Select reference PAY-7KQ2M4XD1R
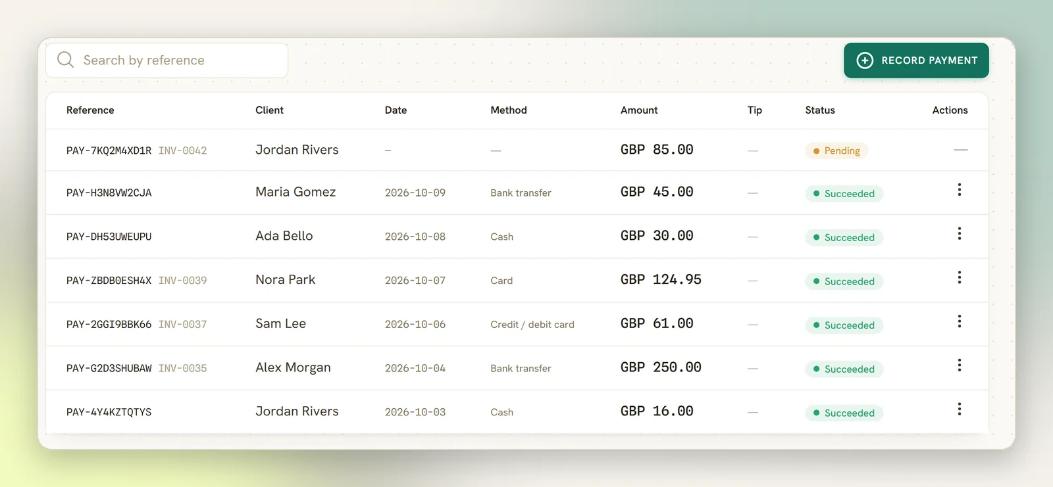Viewport: 1053px width, 487px height. [x=109, y=151]
